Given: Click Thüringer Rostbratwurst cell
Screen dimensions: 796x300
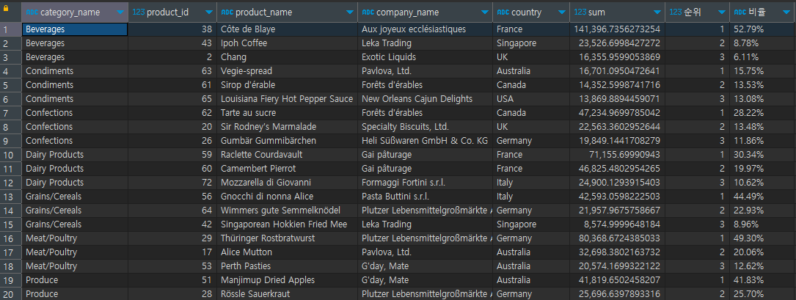Looking at the screenshot, I should click(x=288, y=238).
